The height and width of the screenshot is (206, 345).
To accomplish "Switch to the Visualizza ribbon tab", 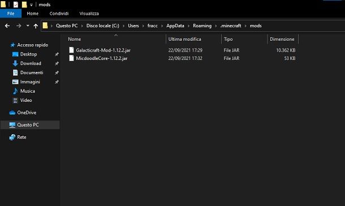I will click(x=89, y=14).
